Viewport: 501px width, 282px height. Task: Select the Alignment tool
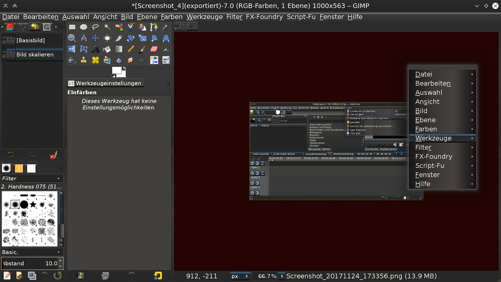pyautogui.click(x=107, y=39)
